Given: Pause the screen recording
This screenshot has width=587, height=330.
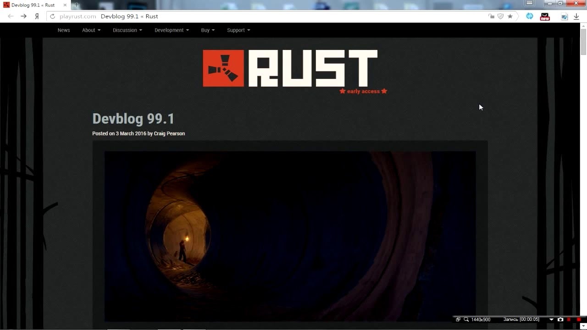Looking at the screenshot, I should [x=569, y=319].
